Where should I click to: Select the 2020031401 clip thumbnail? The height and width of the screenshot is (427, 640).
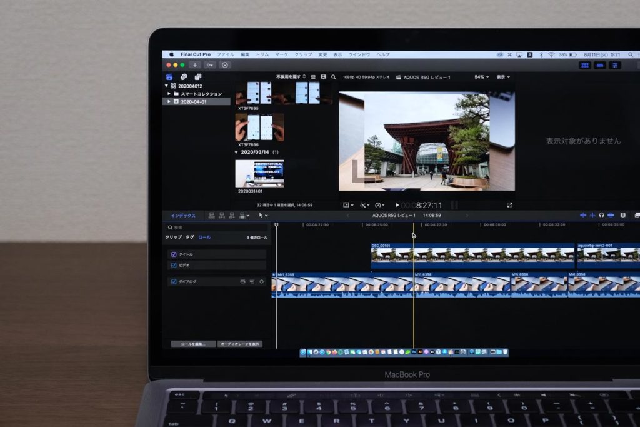tap(259, 174)
